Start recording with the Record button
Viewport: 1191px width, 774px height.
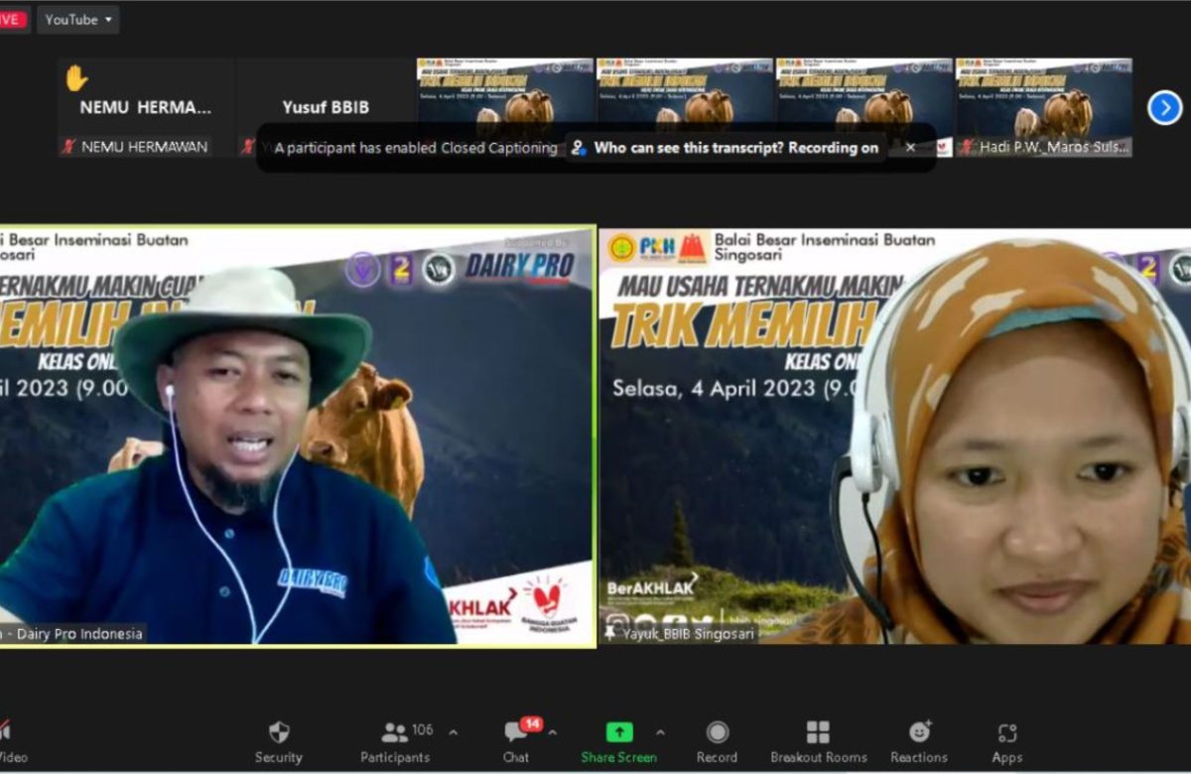717,742
